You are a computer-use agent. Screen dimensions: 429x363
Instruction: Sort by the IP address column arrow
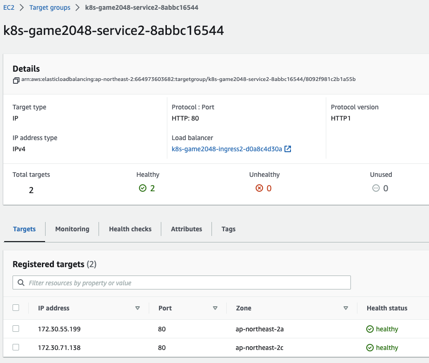(138, 308)
